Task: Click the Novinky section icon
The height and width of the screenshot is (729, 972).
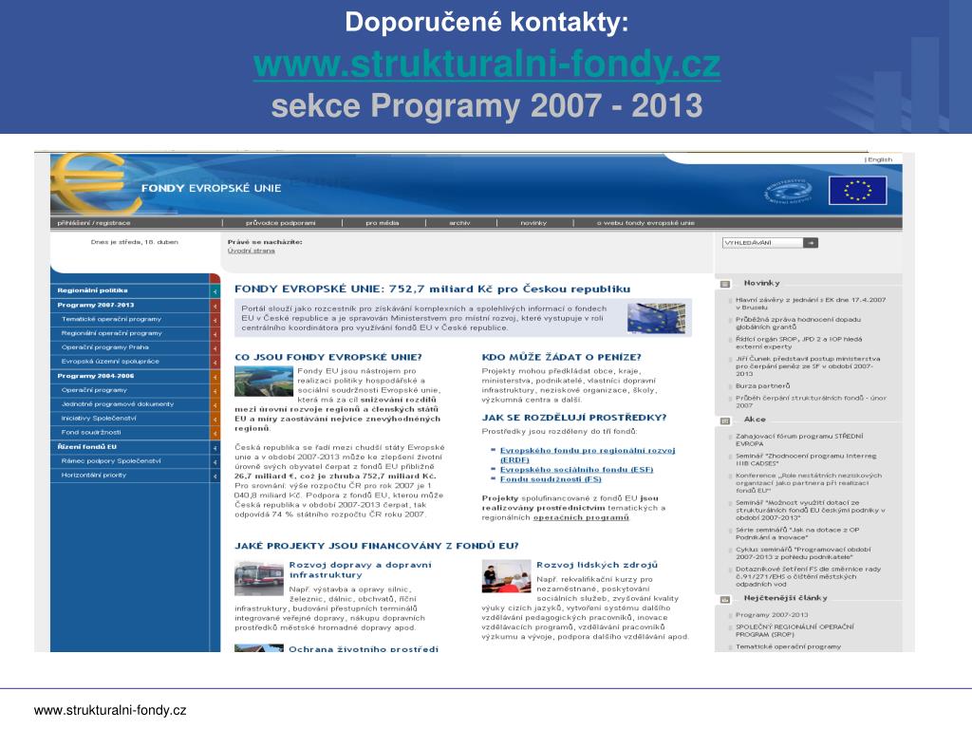Action: coord(724,284)
